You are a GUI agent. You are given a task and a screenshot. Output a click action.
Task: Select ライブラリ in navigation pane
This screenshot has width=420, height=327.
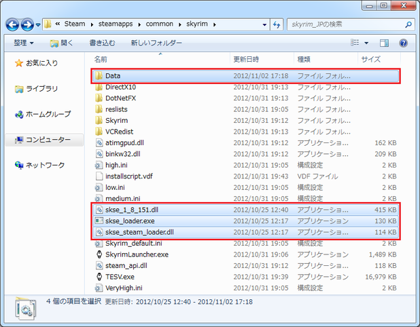37,88
